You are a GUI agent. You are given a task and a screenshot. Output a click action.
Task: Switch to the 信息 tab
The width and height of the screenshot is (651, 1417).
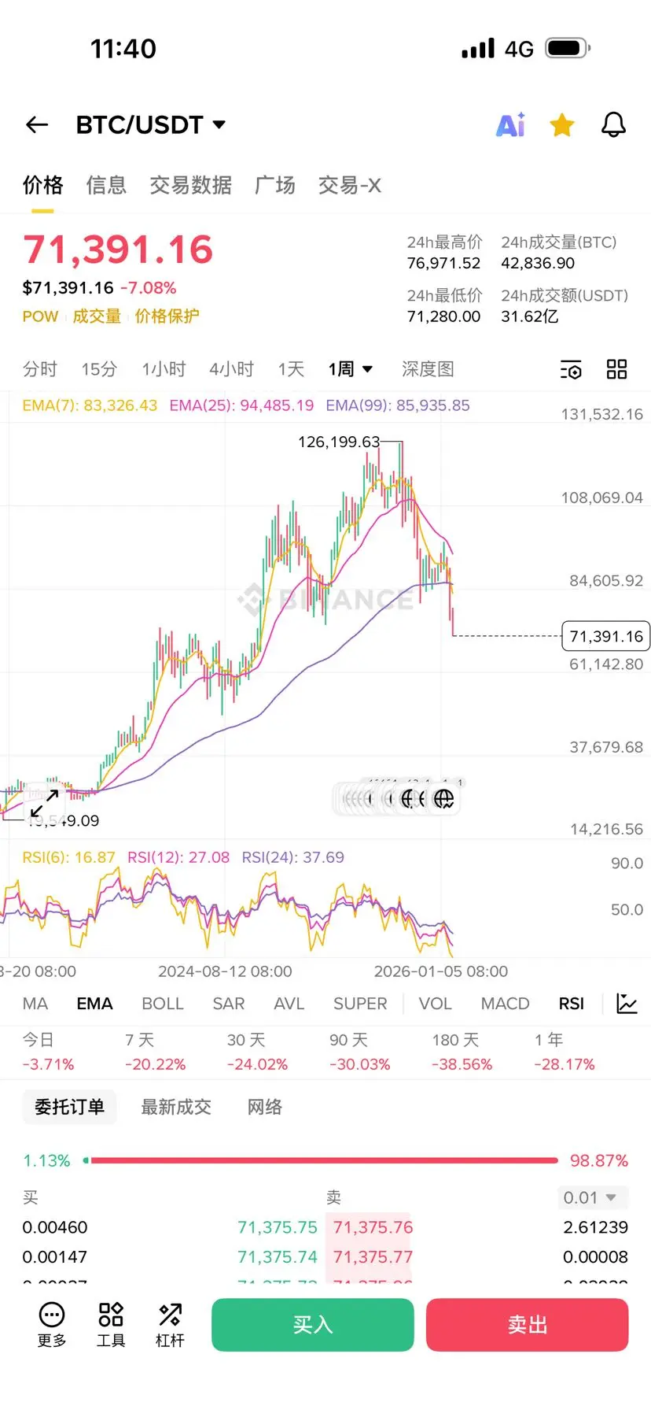pyautogui.click(x=106, y=185)
